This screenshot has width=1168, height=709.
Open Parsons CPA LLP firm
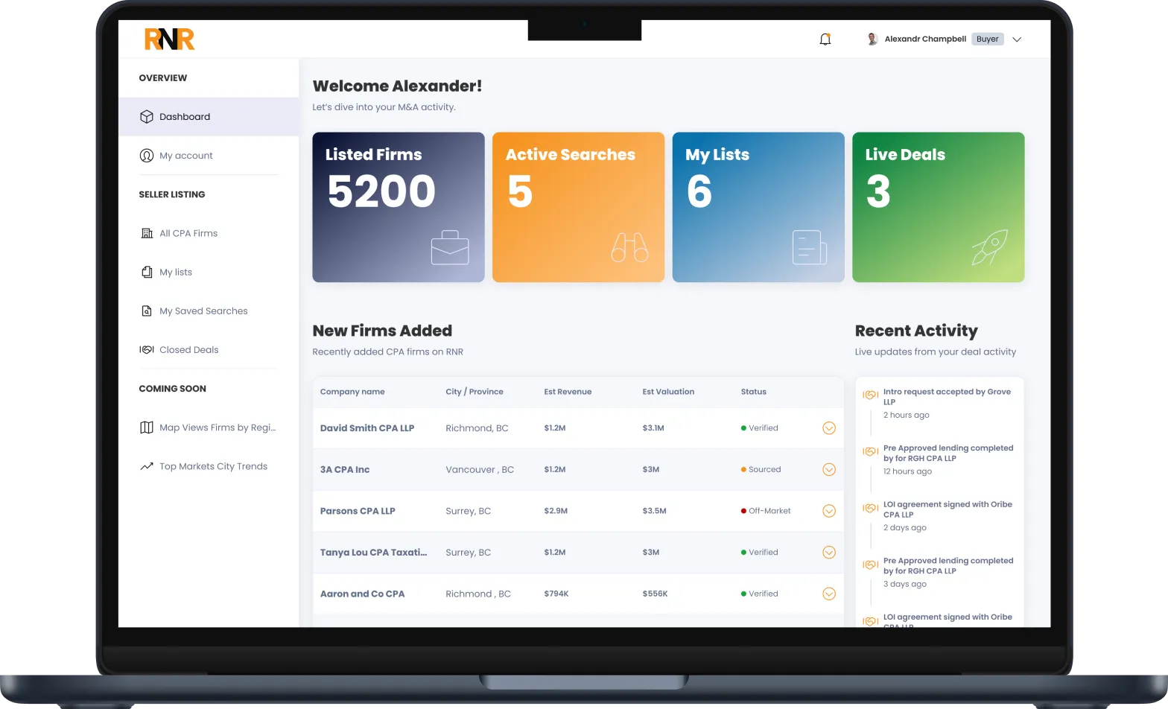[x=358, y=511]
